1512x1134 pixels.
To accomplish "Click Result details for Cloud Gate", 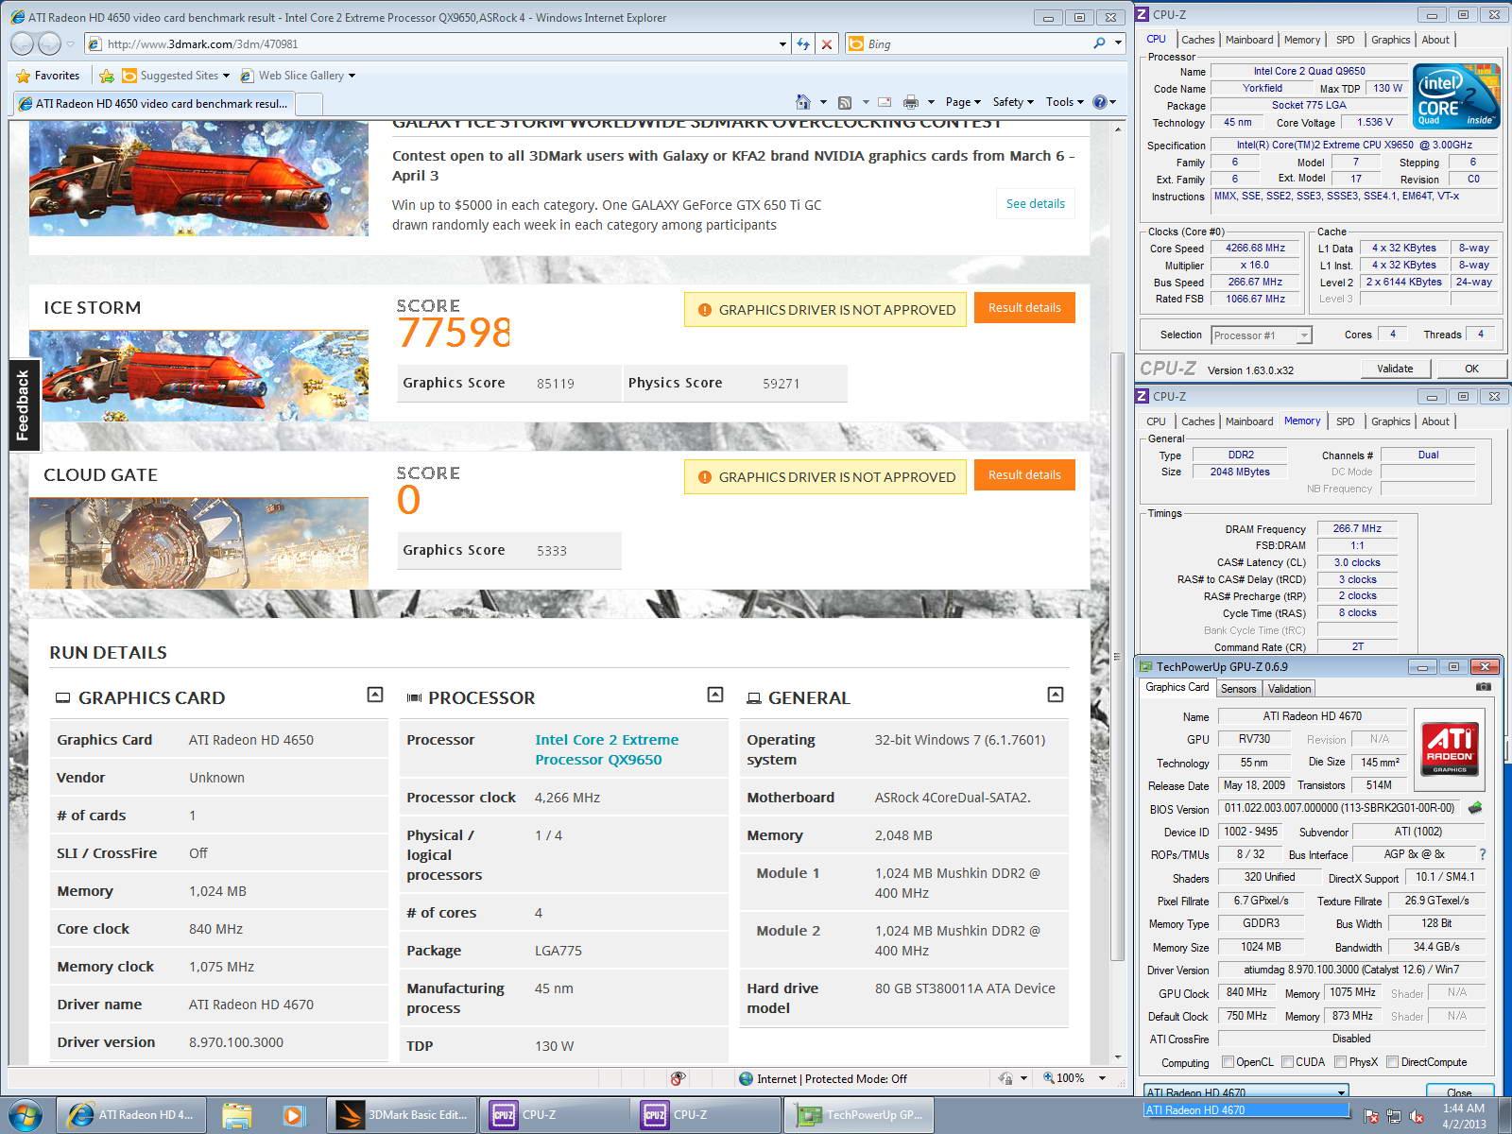I will pyautogui.click(x=1024, y=475).
